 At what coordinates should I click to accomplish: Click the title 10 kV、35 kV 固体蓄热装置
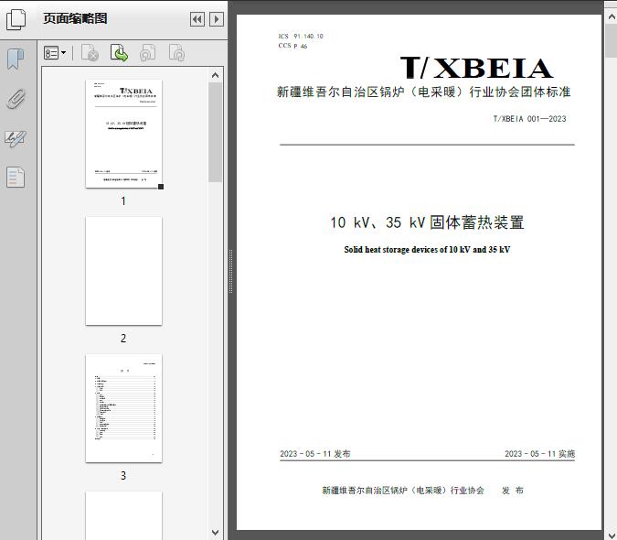[427, 222]
